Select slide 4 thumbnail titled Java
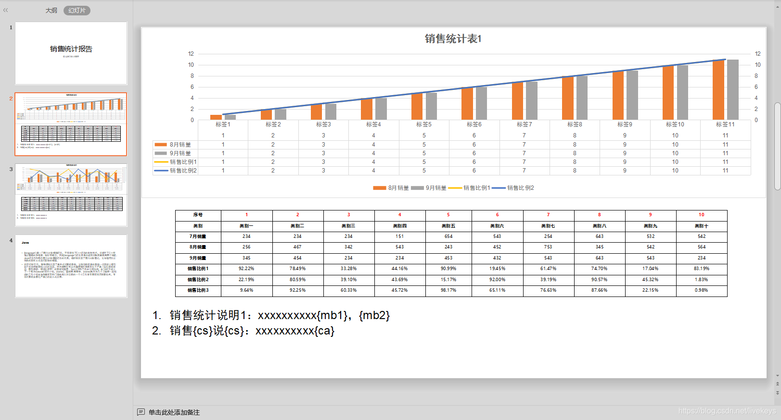Image resolution: width=781 pixels, height=420 pixels. pos(71,266)
